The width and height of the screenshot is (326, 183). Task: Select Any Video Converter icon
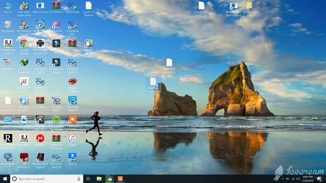24,104
